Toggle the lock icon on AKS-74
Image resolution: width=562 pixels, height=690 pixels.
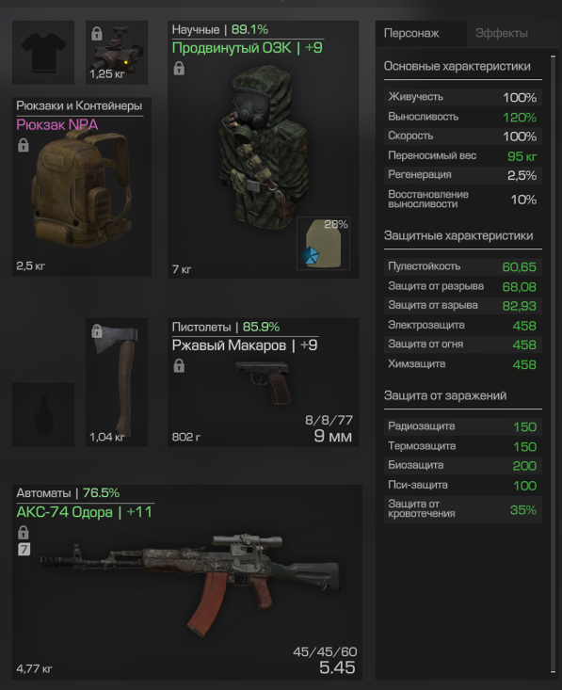24,533
